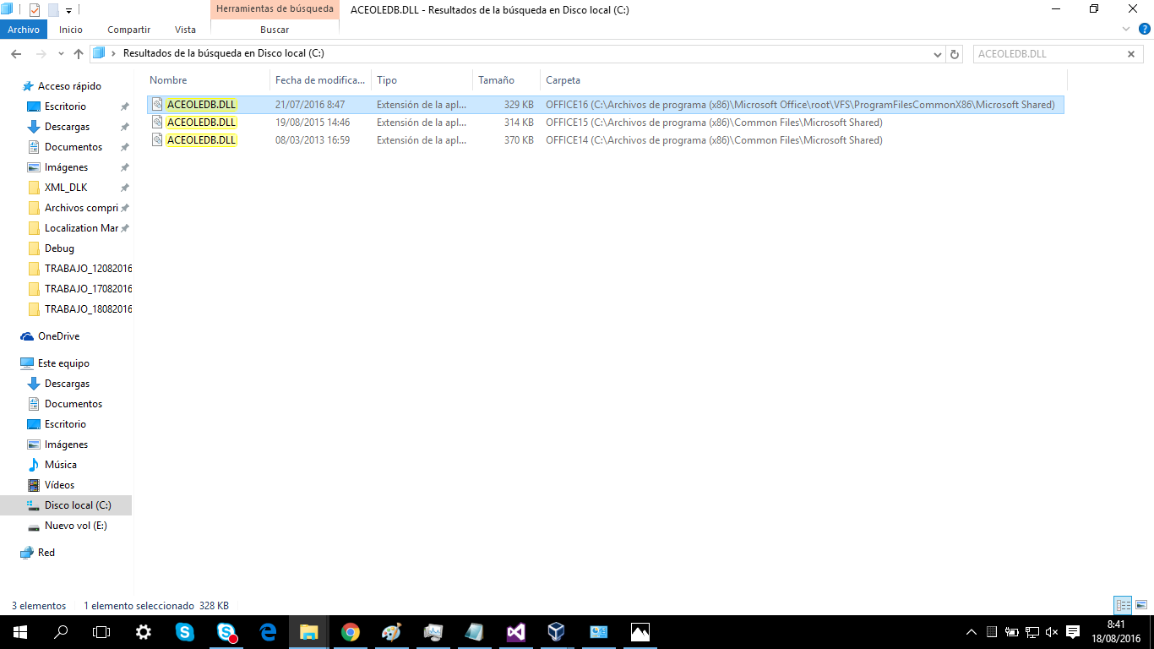
Task: Open Nuevo vol (E:) drive
Action: click(x=75, y=526)
